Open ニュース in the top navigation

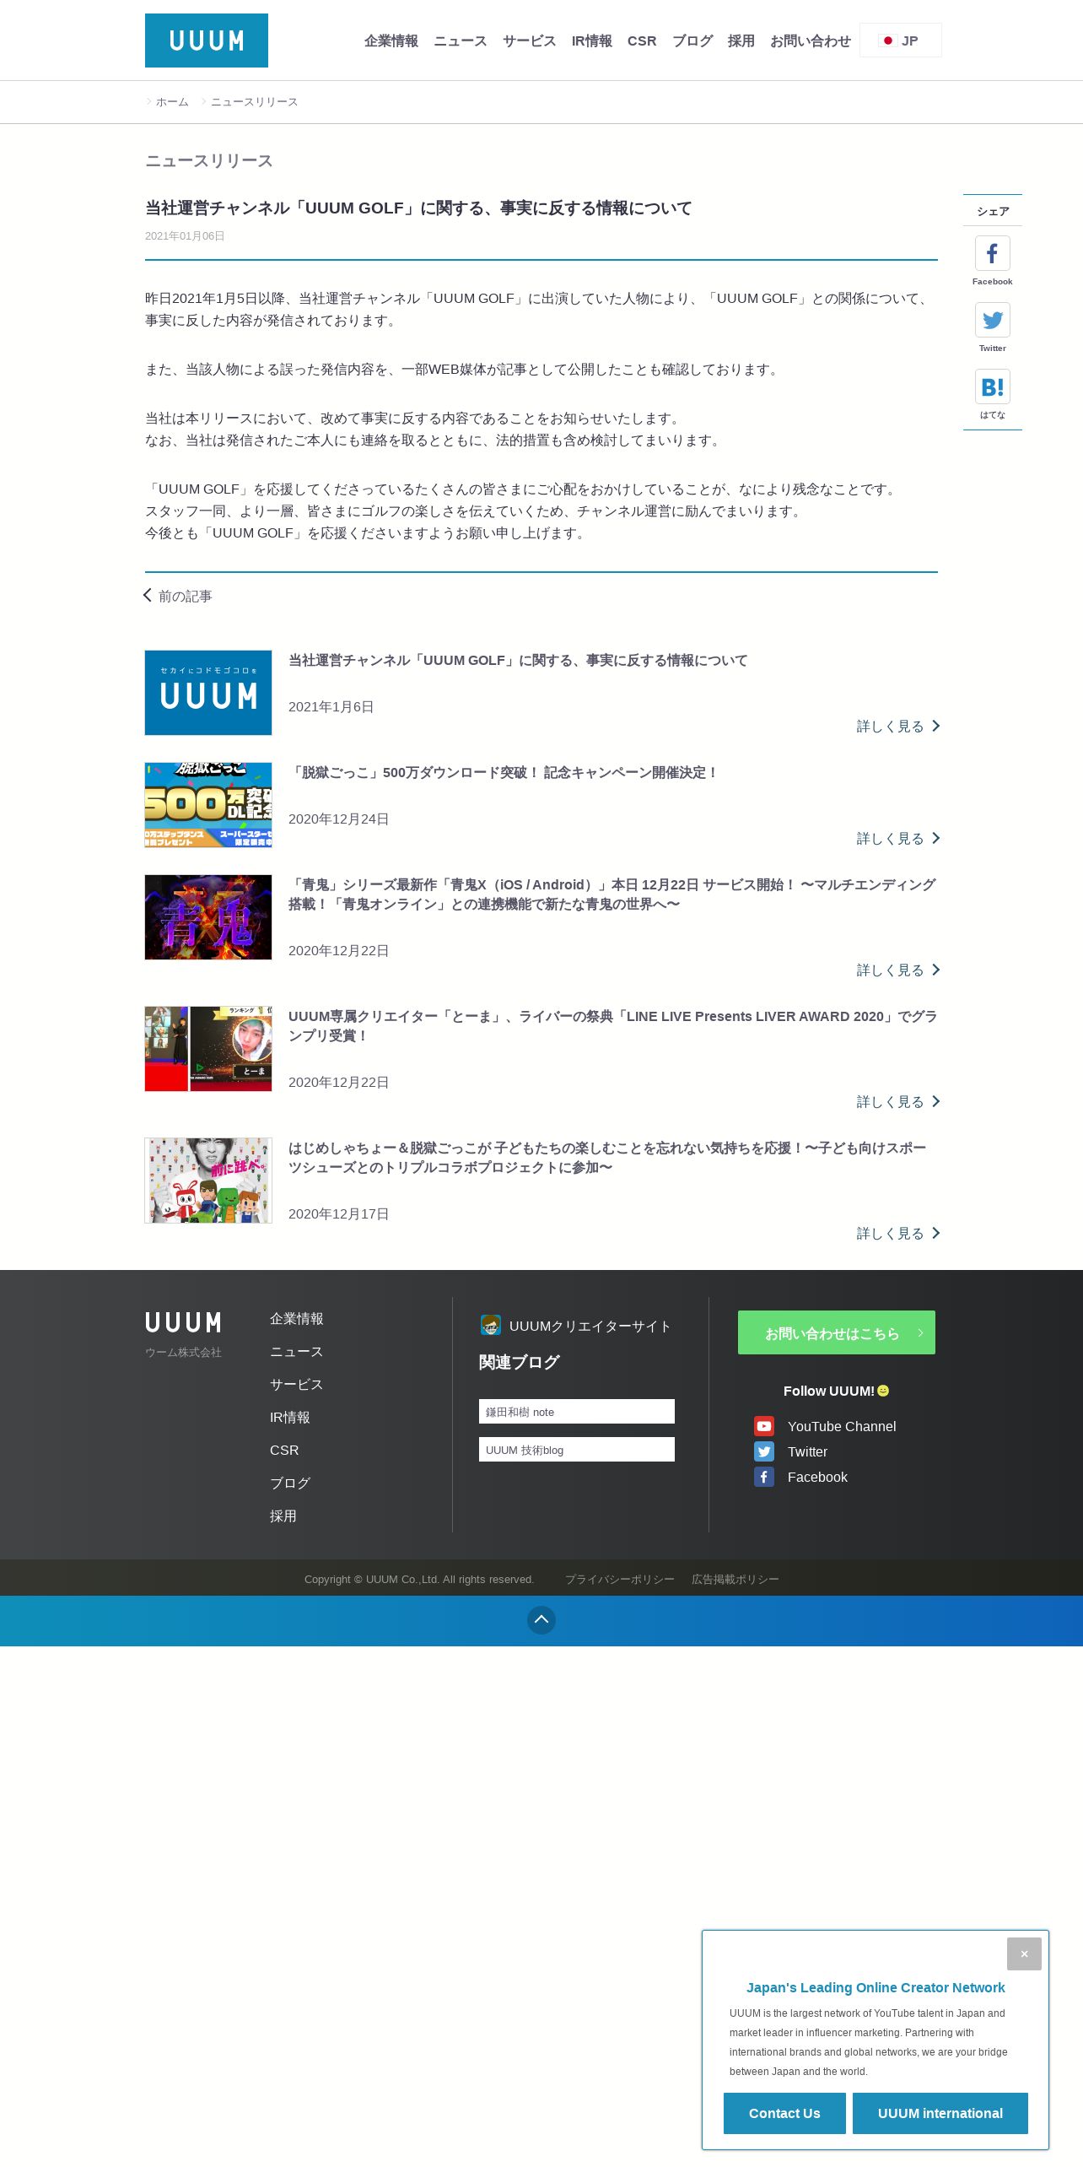[461, 41]
